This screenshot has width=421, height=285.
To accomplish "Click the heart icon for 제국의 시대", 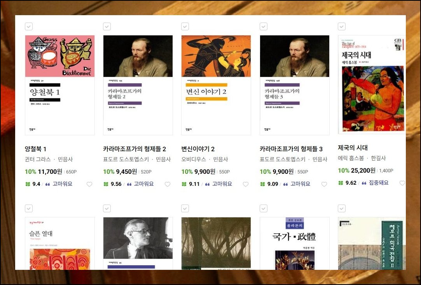I will [402, 183].
